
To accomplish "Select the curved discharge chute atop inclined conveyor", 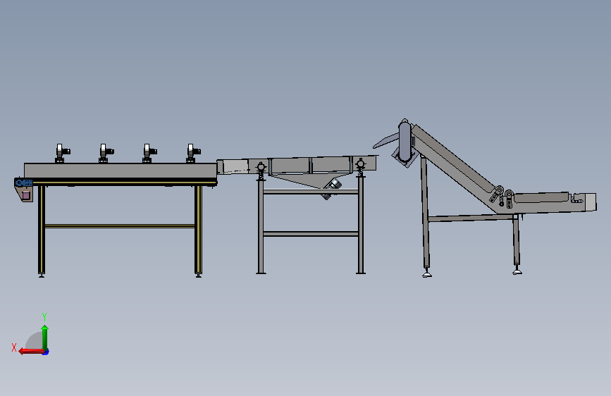I will click(385, 141).
